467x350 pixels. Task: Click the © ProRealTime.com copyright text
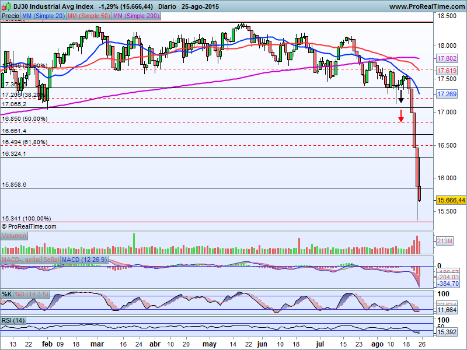pos(29,226)
